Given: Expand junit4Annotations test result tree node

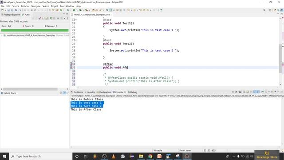Looking at the screenshot, I should [2, 36].
